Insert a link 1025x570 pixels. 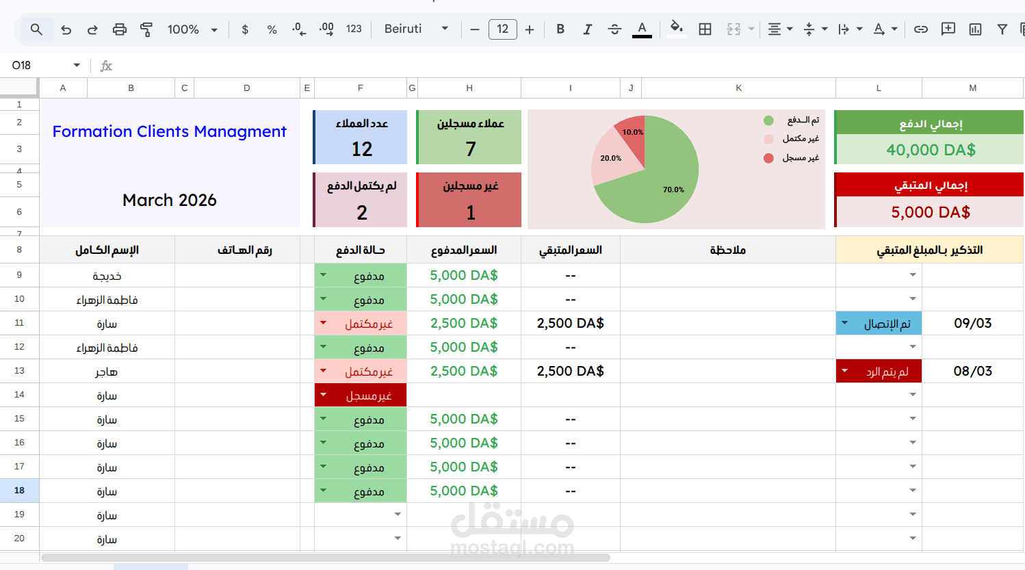click(921, 29)
